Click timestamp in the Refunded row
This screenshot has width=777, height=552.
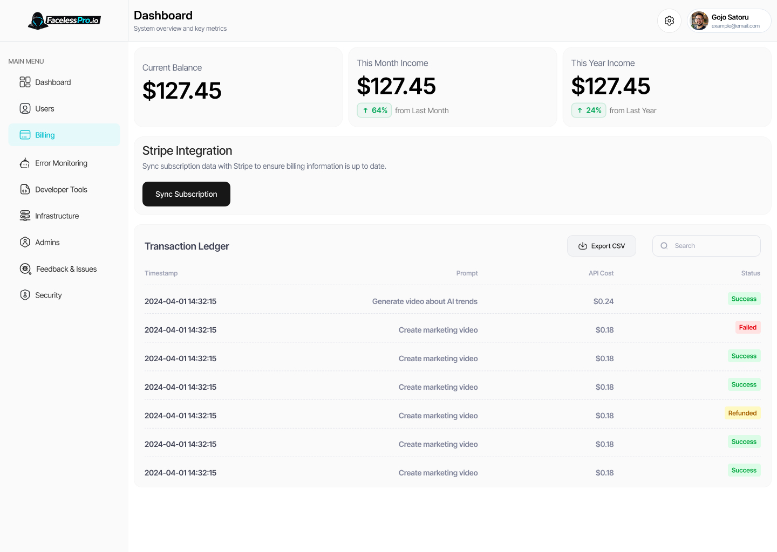[x=180, y=416]
